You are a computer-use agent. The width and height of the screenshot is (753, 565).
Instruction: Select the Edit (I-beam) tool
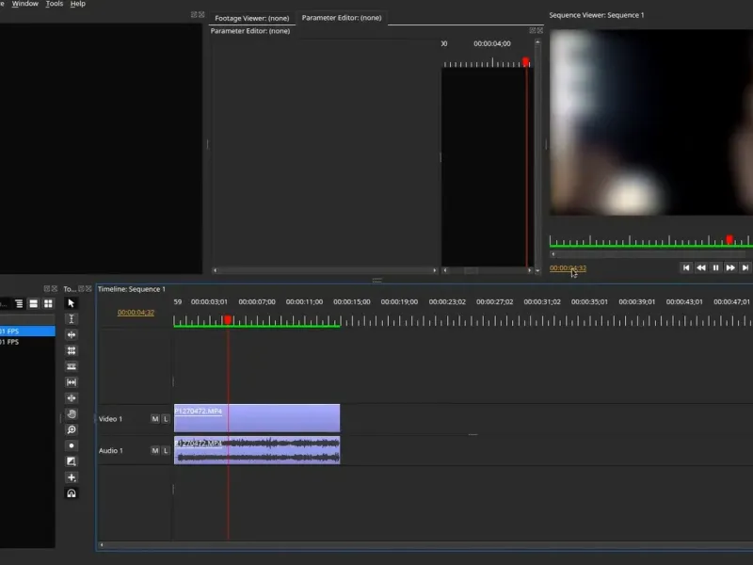[x=72, y=319]
